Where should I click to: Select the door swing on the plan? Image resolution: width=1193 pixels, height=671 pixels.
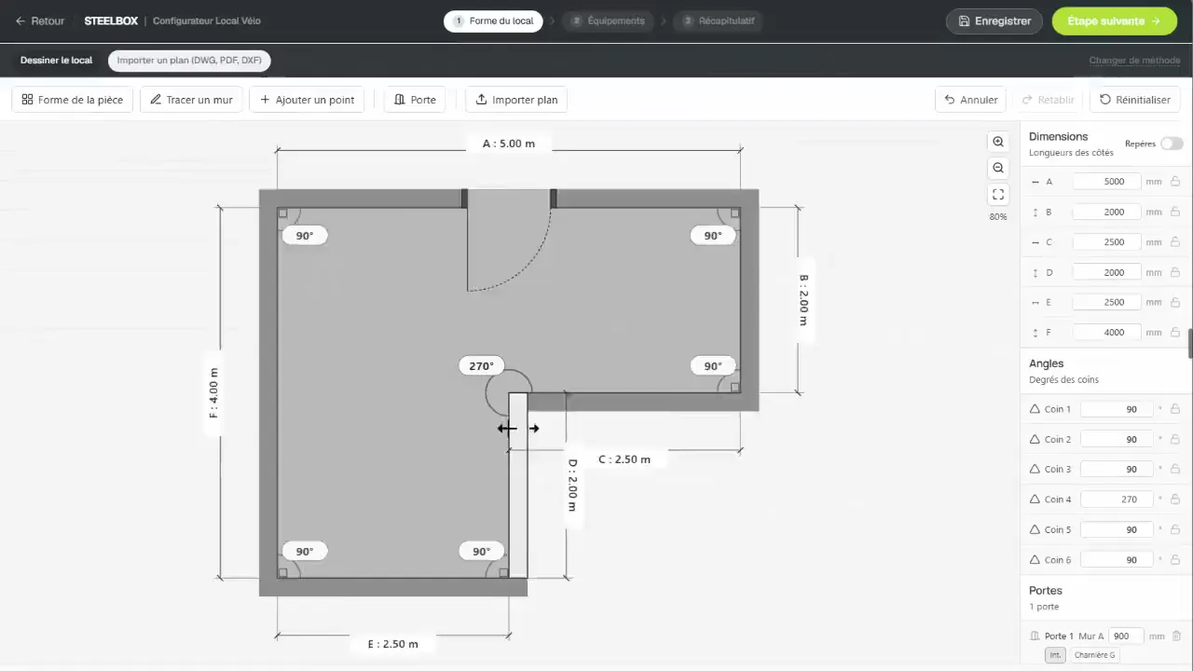(x=509, y=249)
